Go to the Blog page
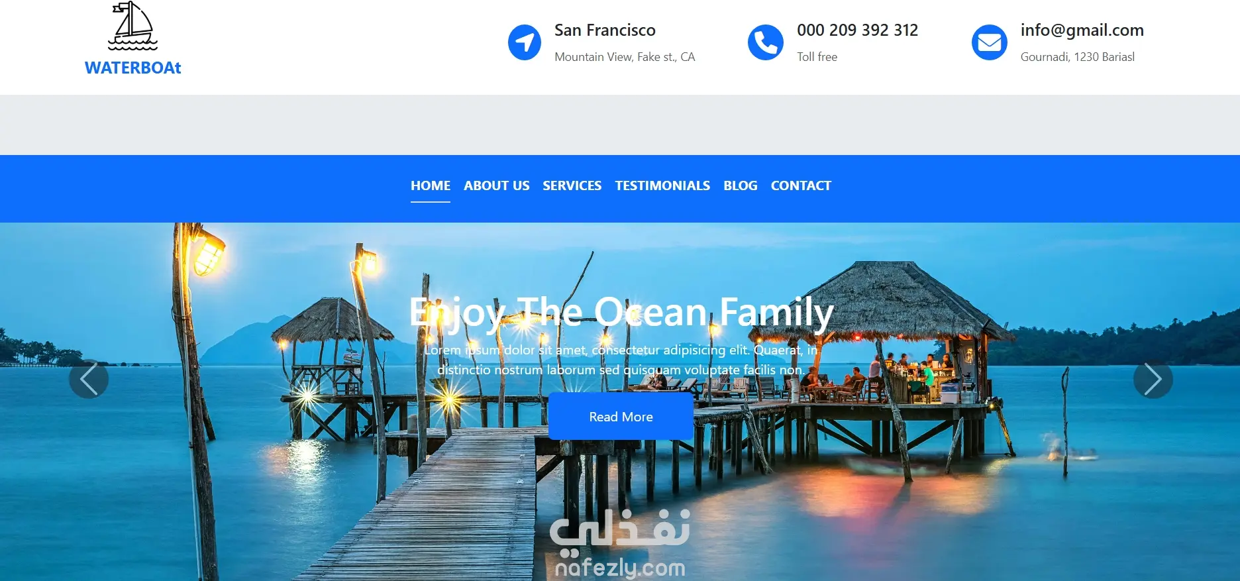The width and height of the screenshot is (1240, 581). (741, 185)
